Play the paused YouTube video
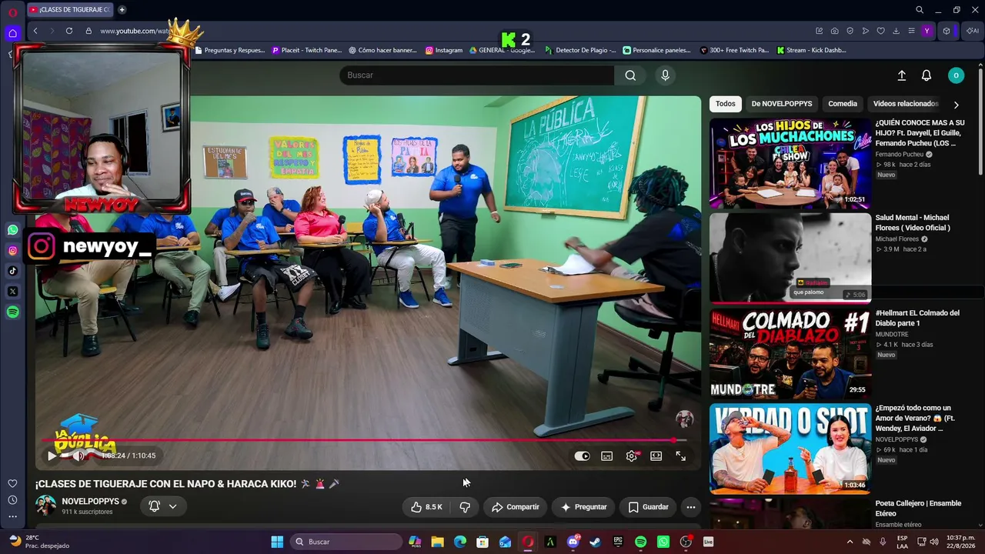Viewport: 985px width, 554px height. point(52,456)
